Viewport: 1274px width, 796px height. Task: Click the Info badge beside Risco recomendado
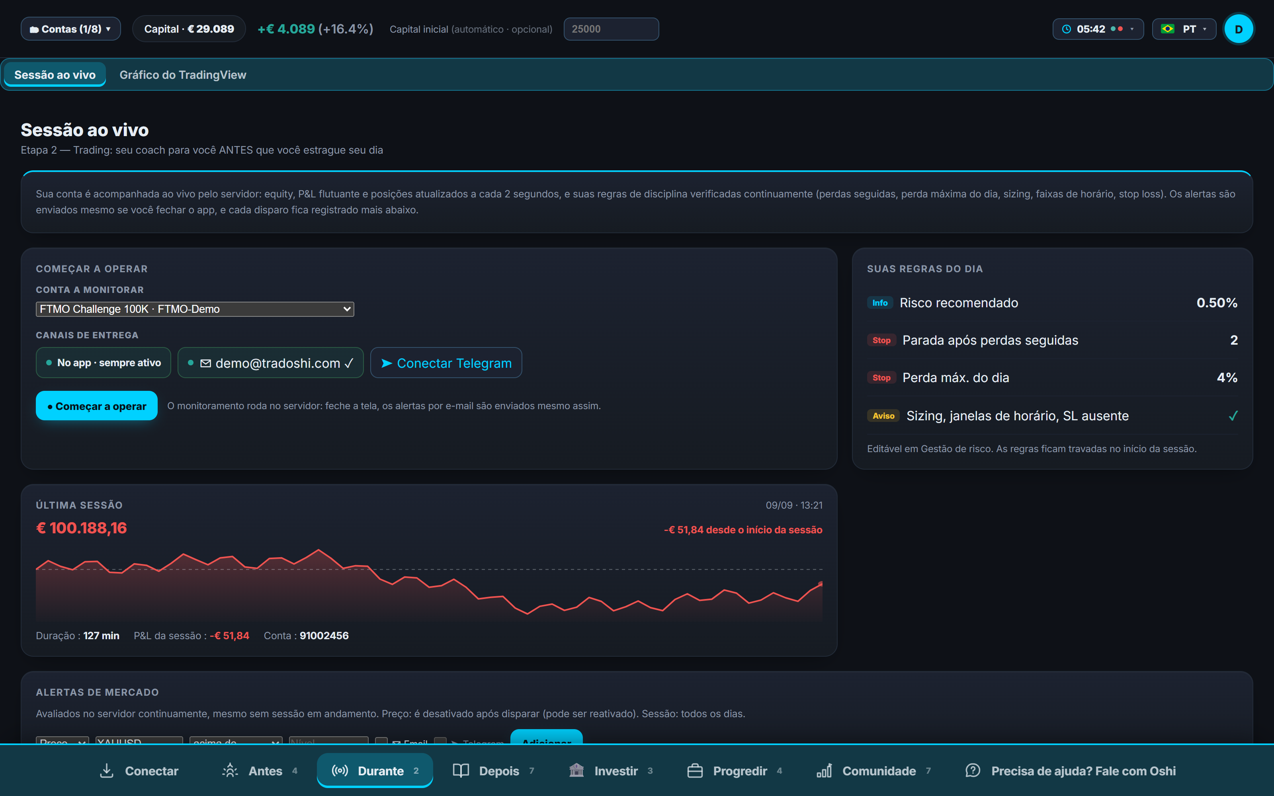tap(880, 303)
